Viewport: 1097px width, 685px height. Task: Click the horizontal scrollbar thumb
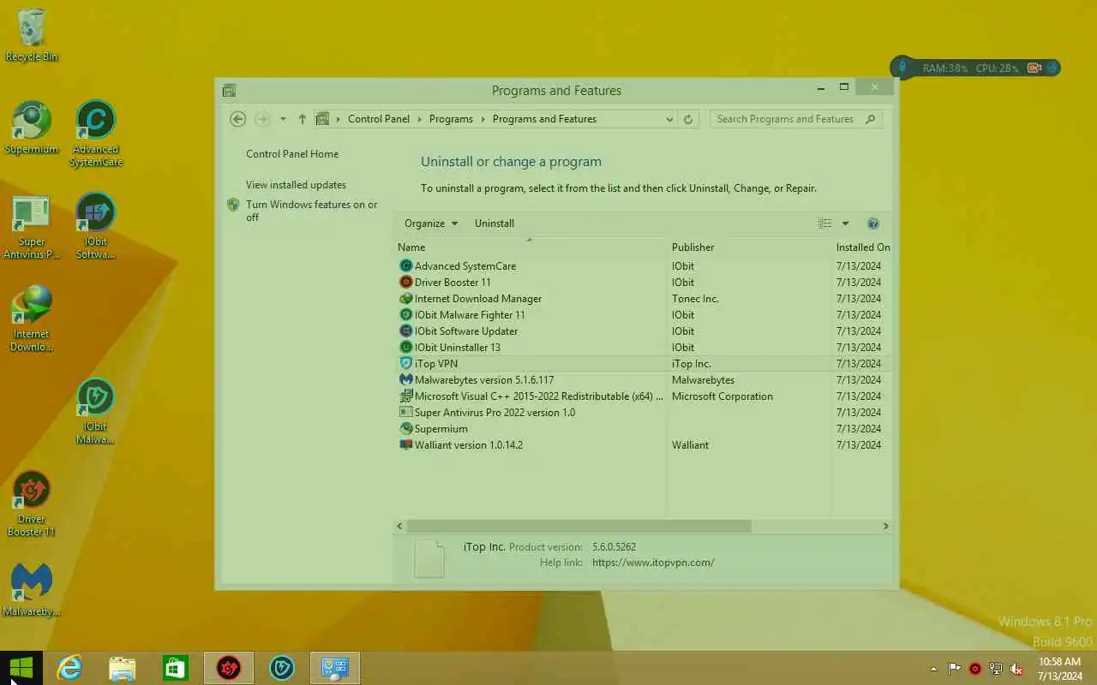pos(578,526)
